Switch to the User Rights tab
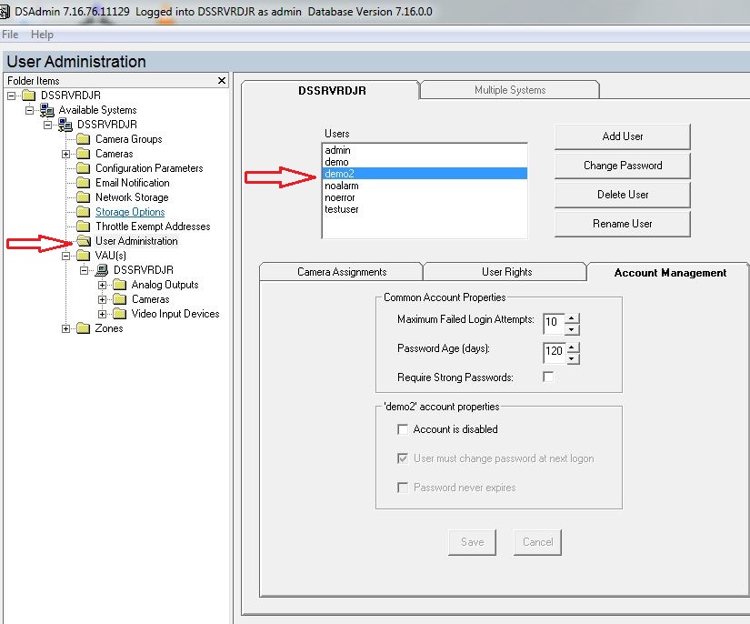750x624 pixels. [x=504, y=271]
